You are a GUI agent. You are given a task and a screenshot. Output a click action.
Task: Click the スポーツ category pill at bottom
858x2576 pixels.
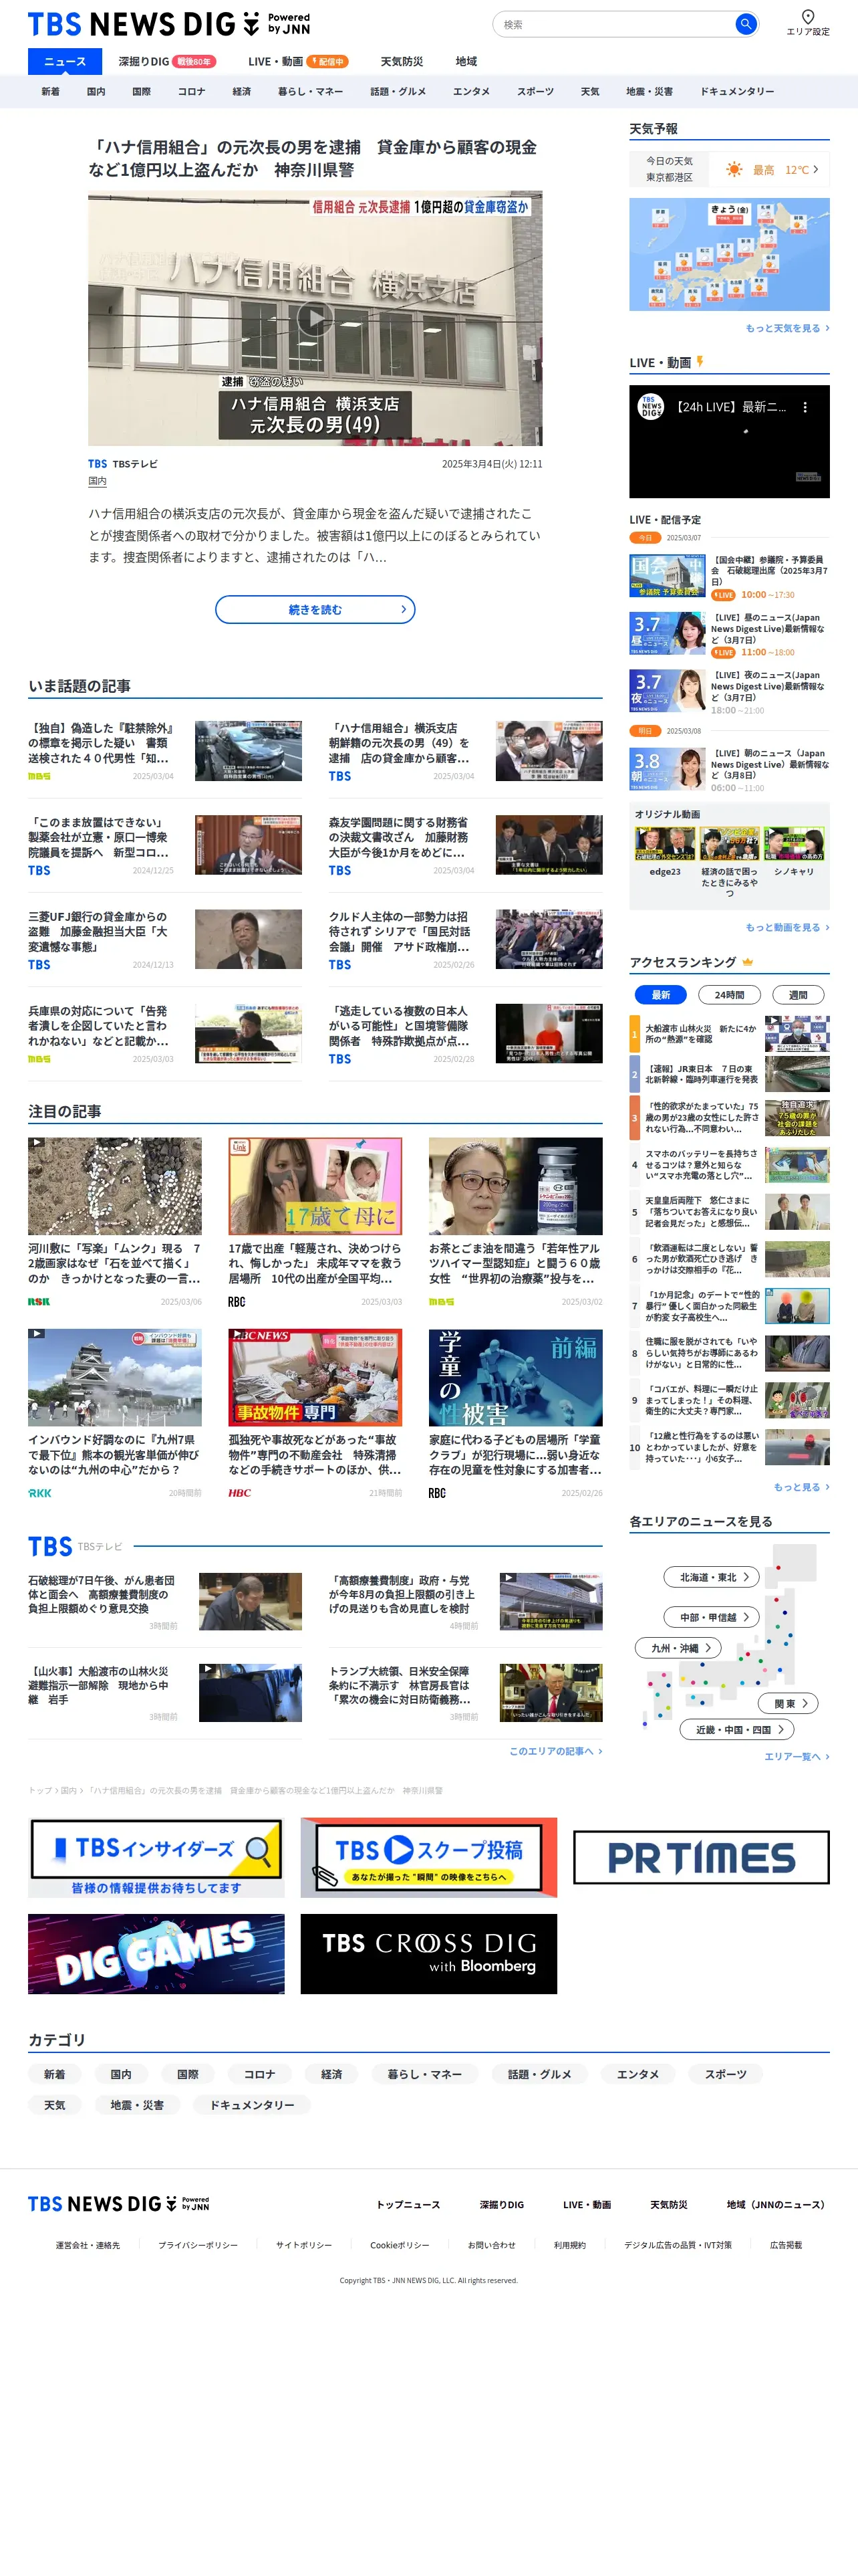point(725,2074)
